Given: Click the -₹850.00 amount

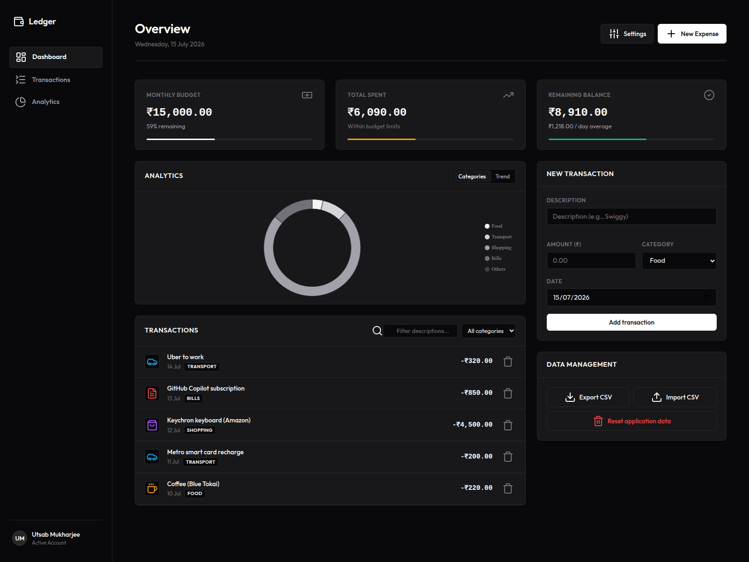Looking at the screenshot, I should pos(477,393).
